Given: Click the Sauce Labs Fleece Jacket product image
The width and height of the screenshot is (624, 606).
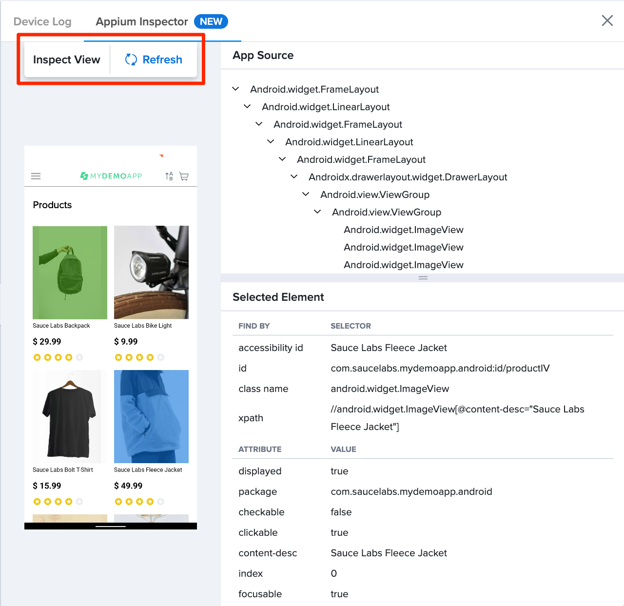Looking at the screenshot, I should (151, 416).
